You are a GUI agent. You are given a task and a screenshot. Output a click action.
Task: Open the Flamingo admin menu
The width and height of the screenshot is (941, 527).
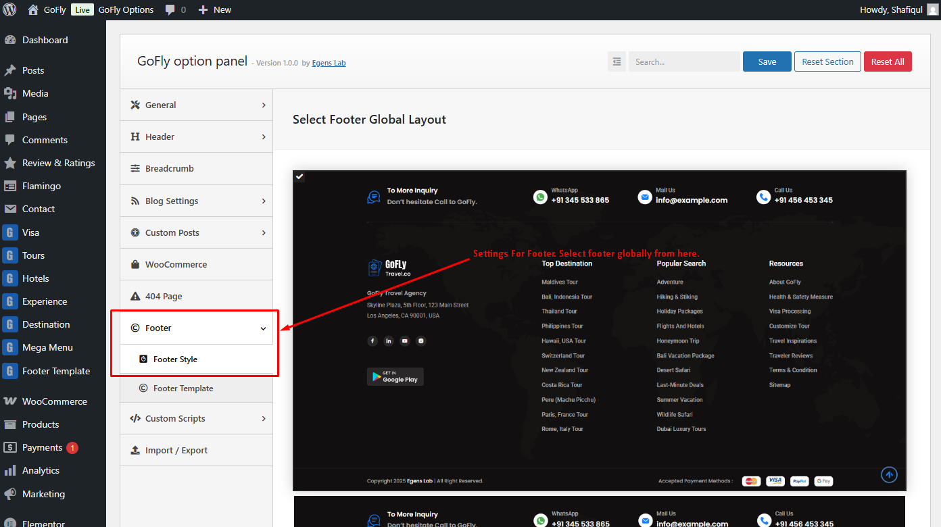[x=53, y=186]
